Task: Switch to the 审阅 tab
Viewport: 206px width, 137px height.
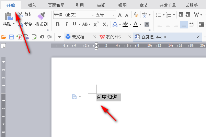Action: pos(101,5)
